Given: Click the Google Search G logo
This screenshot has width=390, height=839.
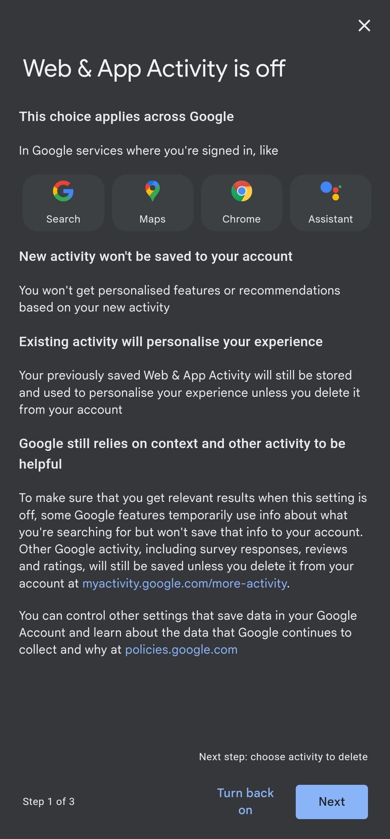Looking at the screenshot, I should [63, 191].
